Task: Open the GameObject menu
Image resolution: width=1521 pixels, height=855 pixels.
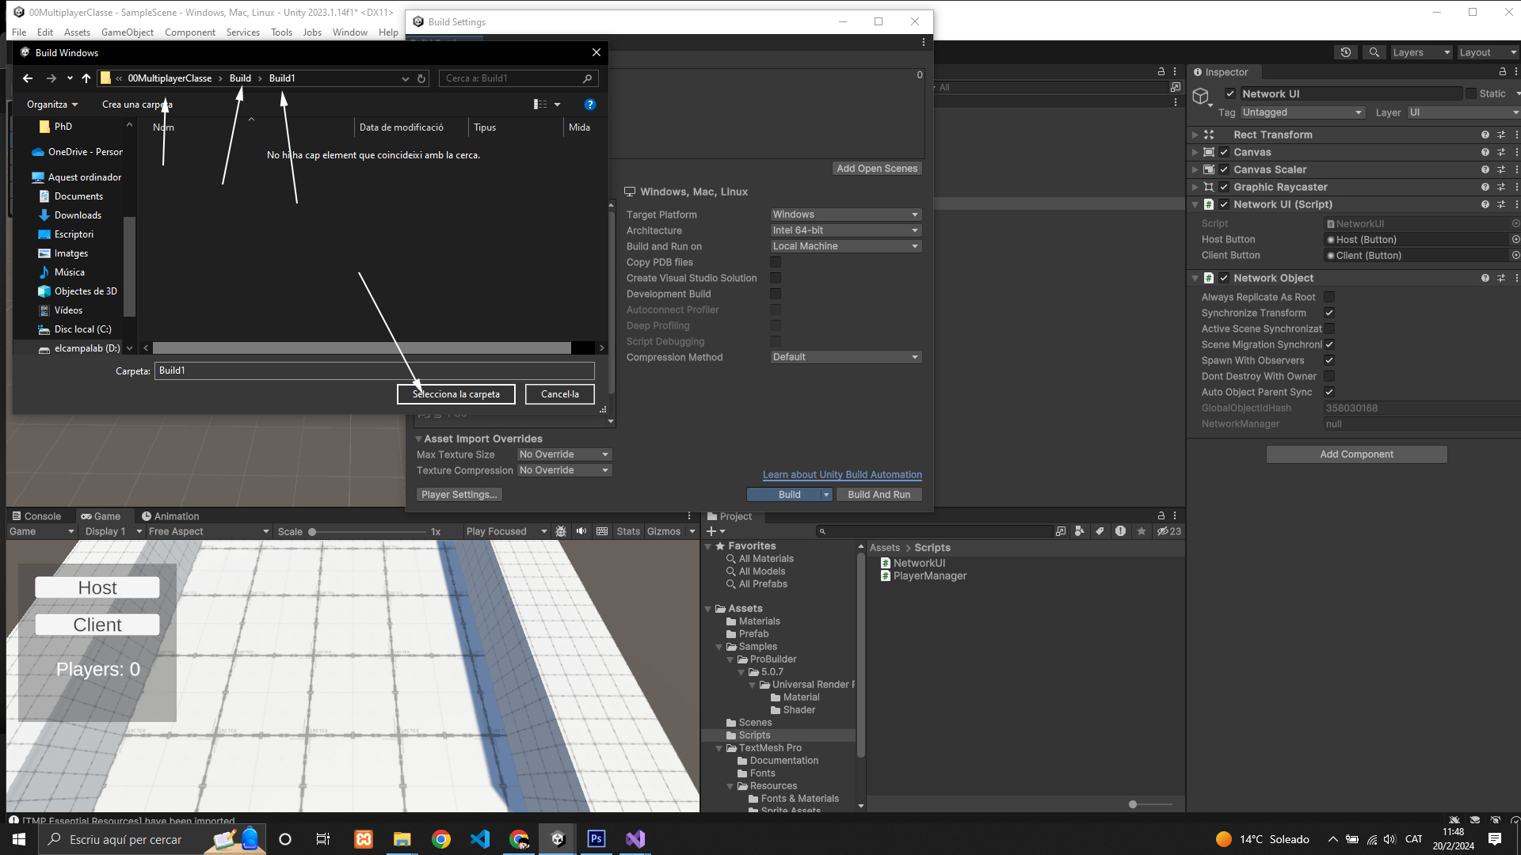Action: point(127,32)
